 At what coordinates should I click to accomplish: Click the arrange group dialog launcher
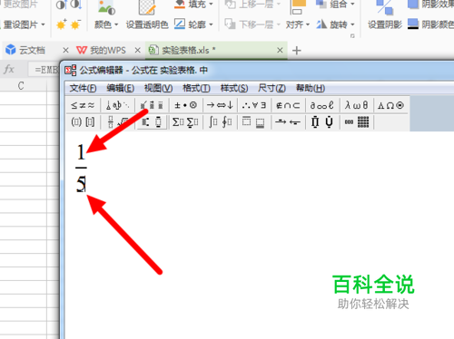352,36
